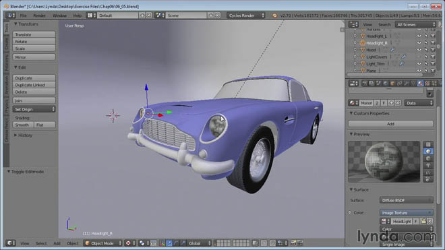Open the render engine dropdown
This screenshot has width=445, height=250.
point(246,15)
